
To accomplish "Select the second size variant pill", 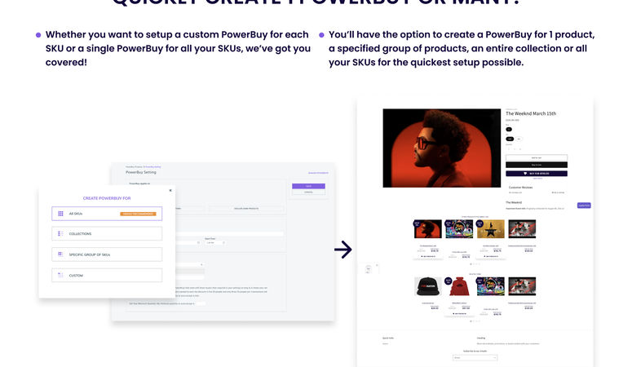I will (519, 139).
